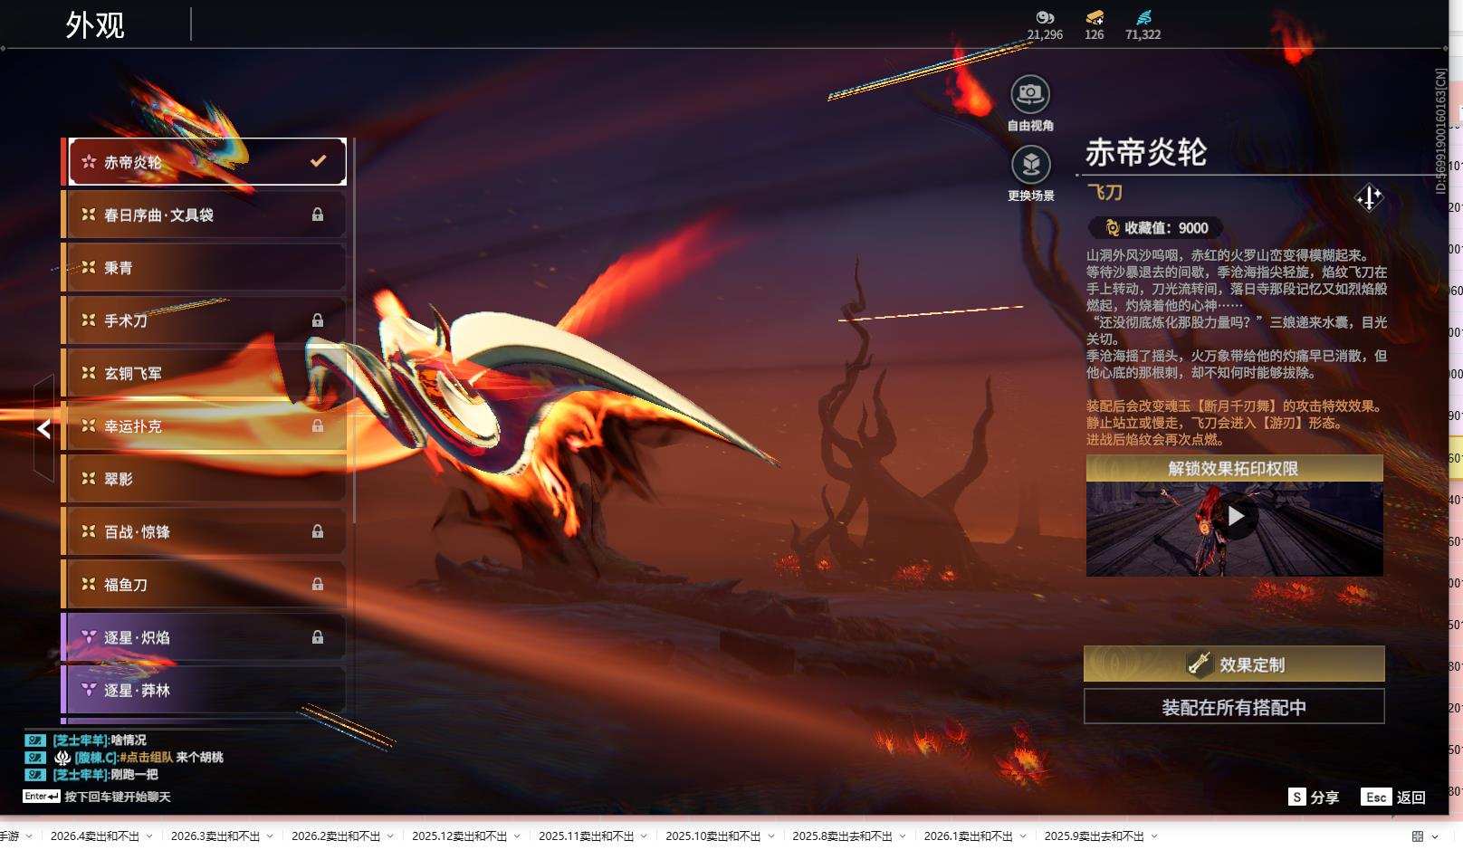Select the 手术刀 skin row
Image resolution: width=1463 pixels, height=850 pixels.
205,320
